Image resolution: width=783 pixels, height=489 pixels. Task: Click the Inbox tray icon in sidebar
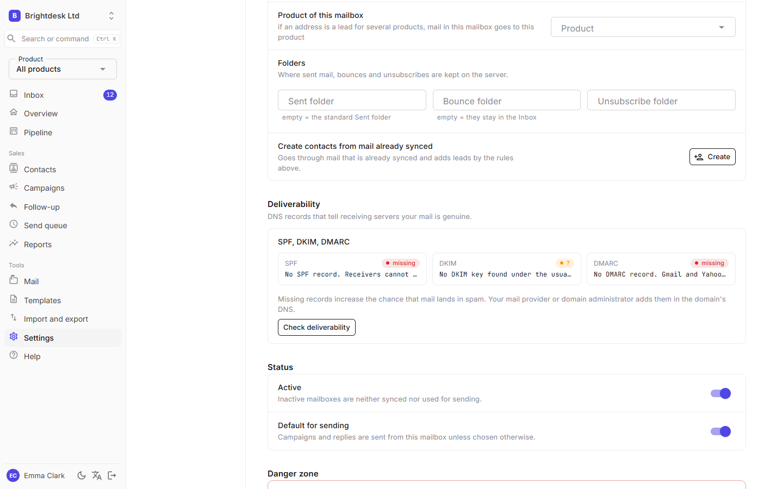pos(14,94)
